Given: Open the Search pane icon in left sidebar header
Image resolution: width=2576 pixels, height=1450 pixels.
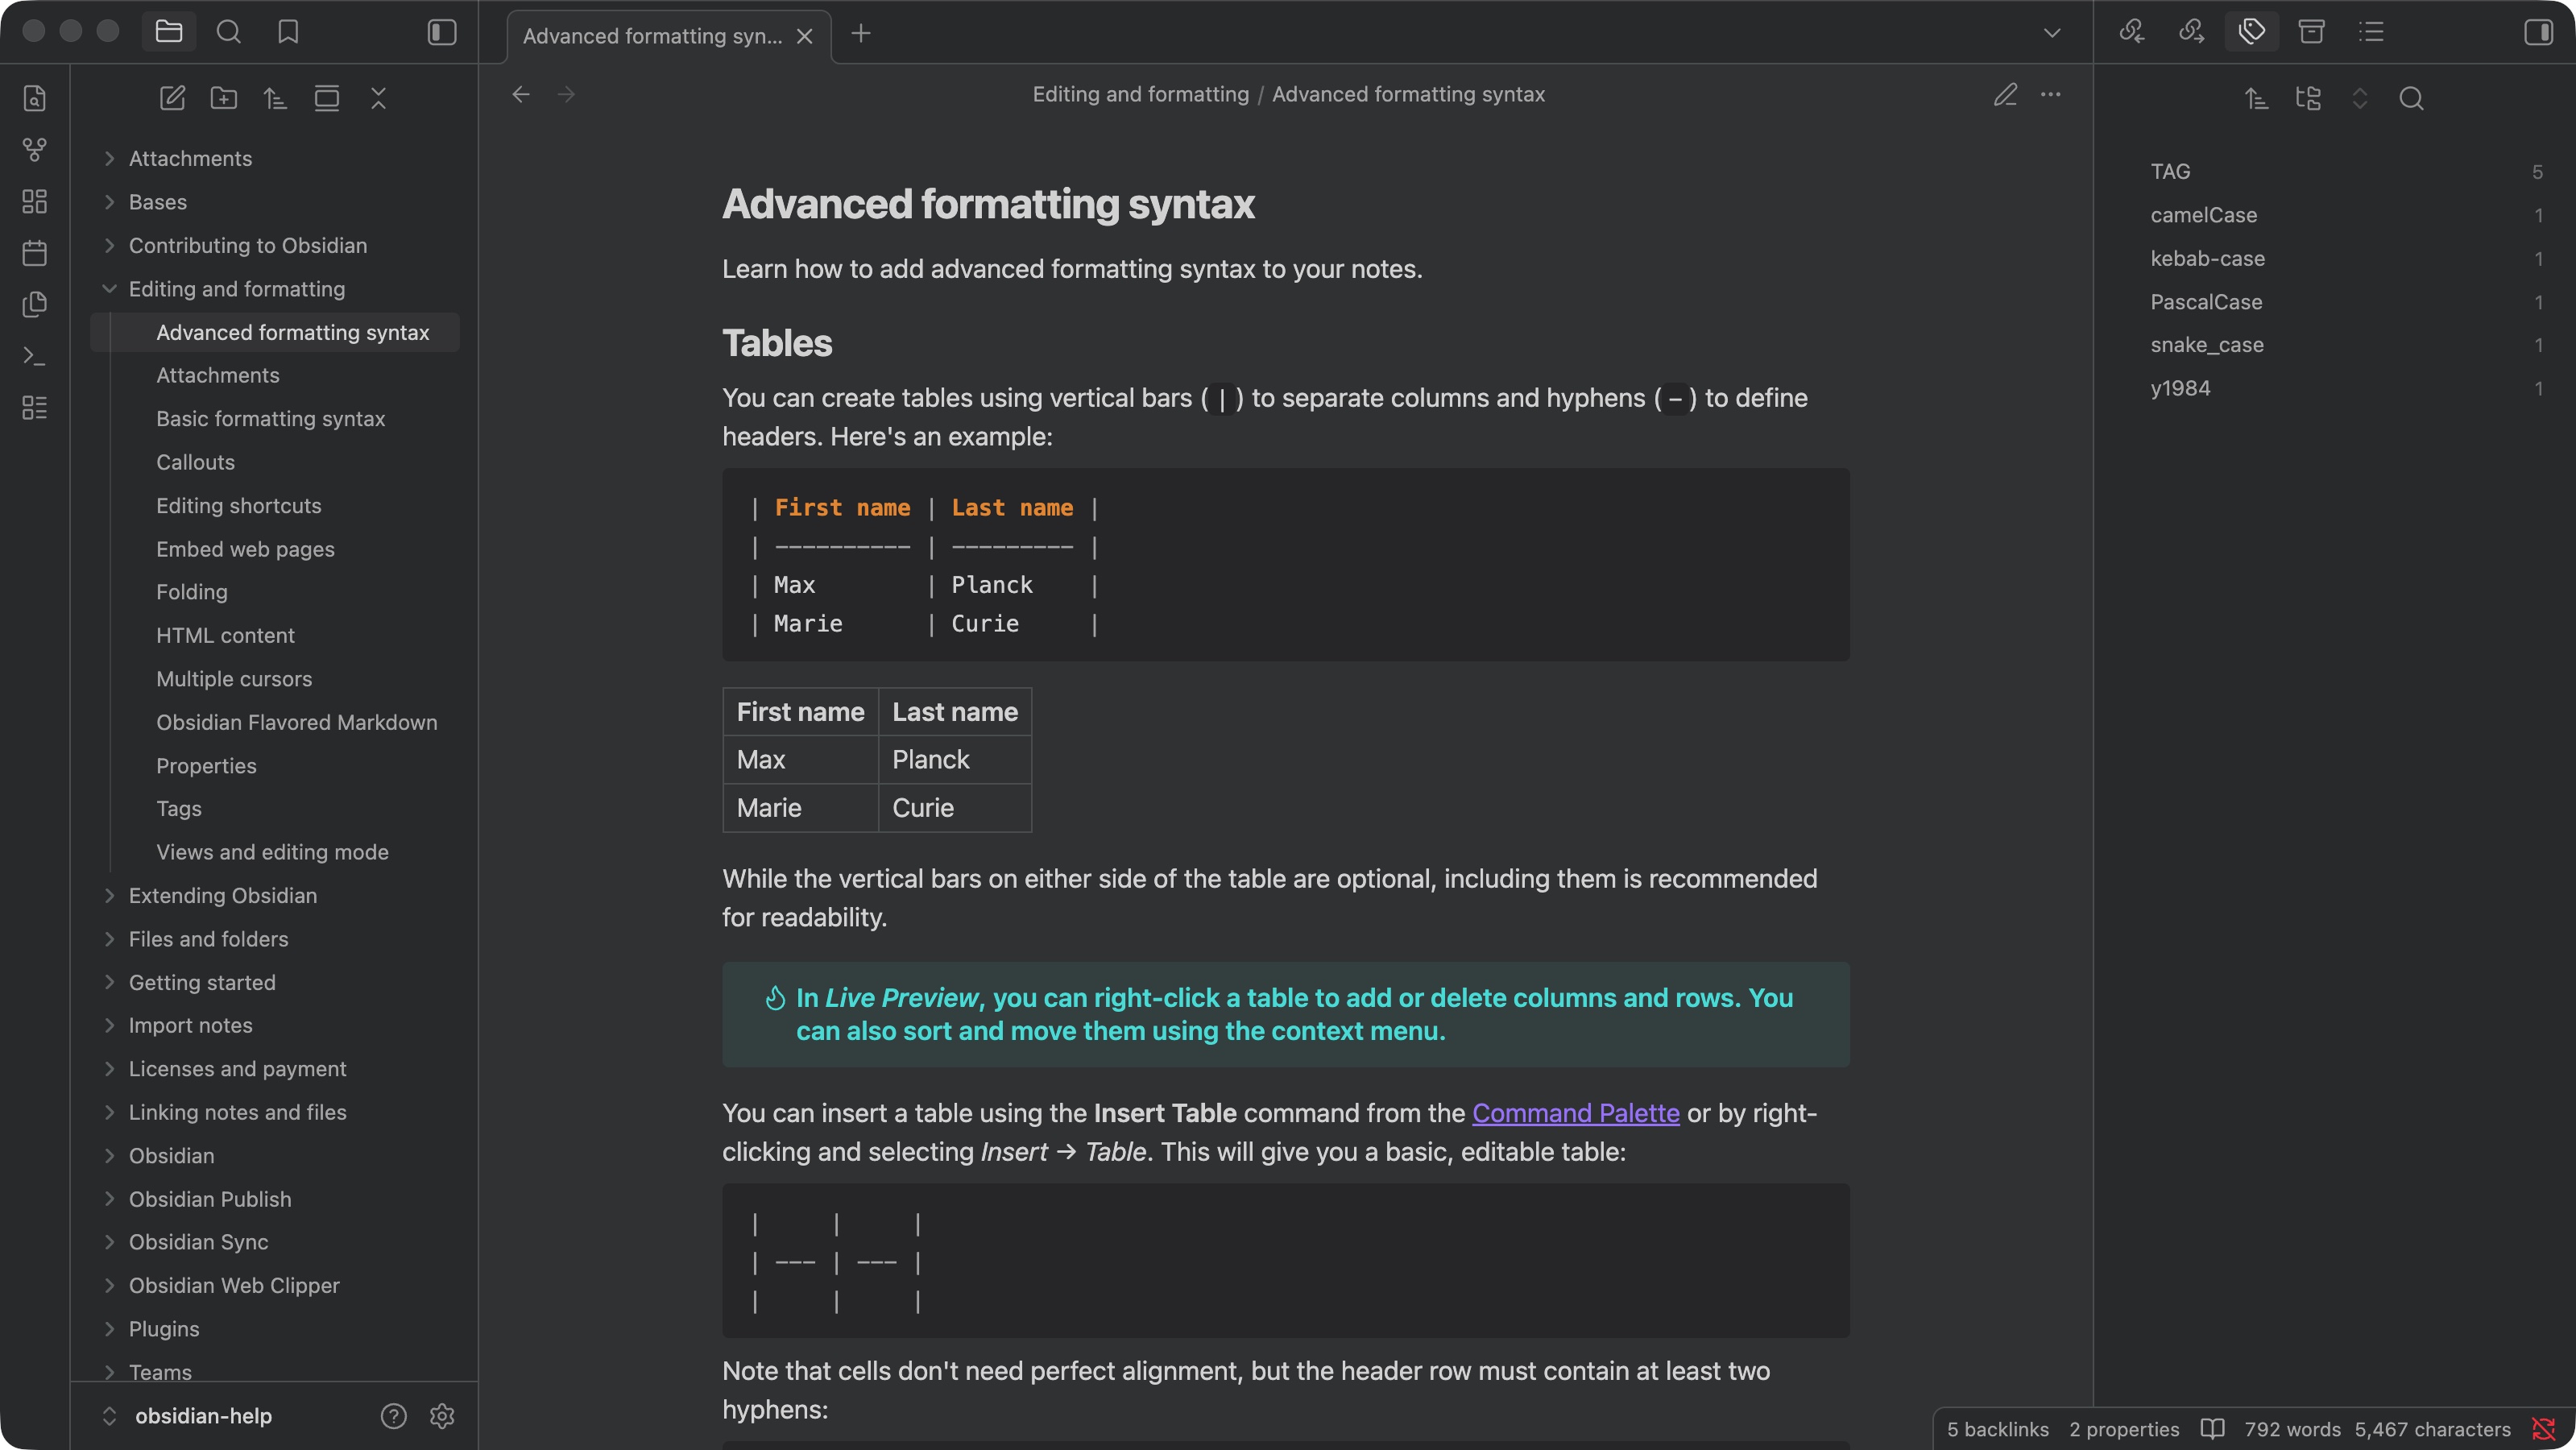Looking at the screenshot, I should pyautogui.click(x=229, y=32).
